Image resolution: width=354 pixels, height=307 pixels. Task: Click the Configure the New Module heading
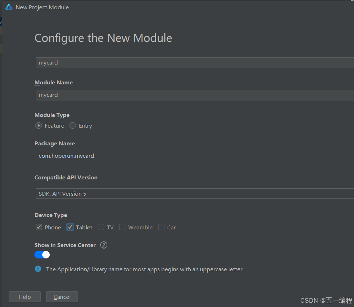click(x=103, y=38)
